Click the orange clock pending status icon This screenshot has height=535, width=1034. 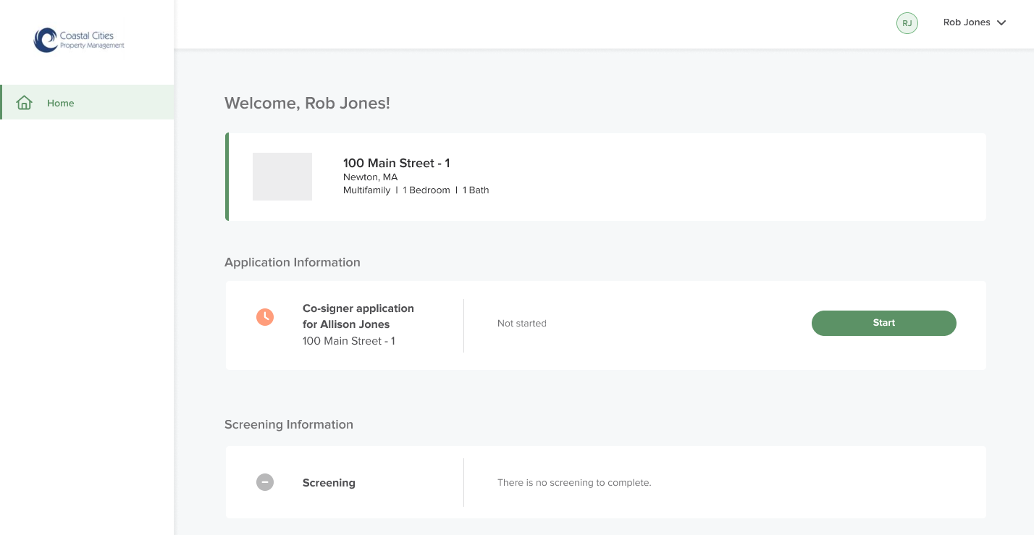(x=265, y=316)
